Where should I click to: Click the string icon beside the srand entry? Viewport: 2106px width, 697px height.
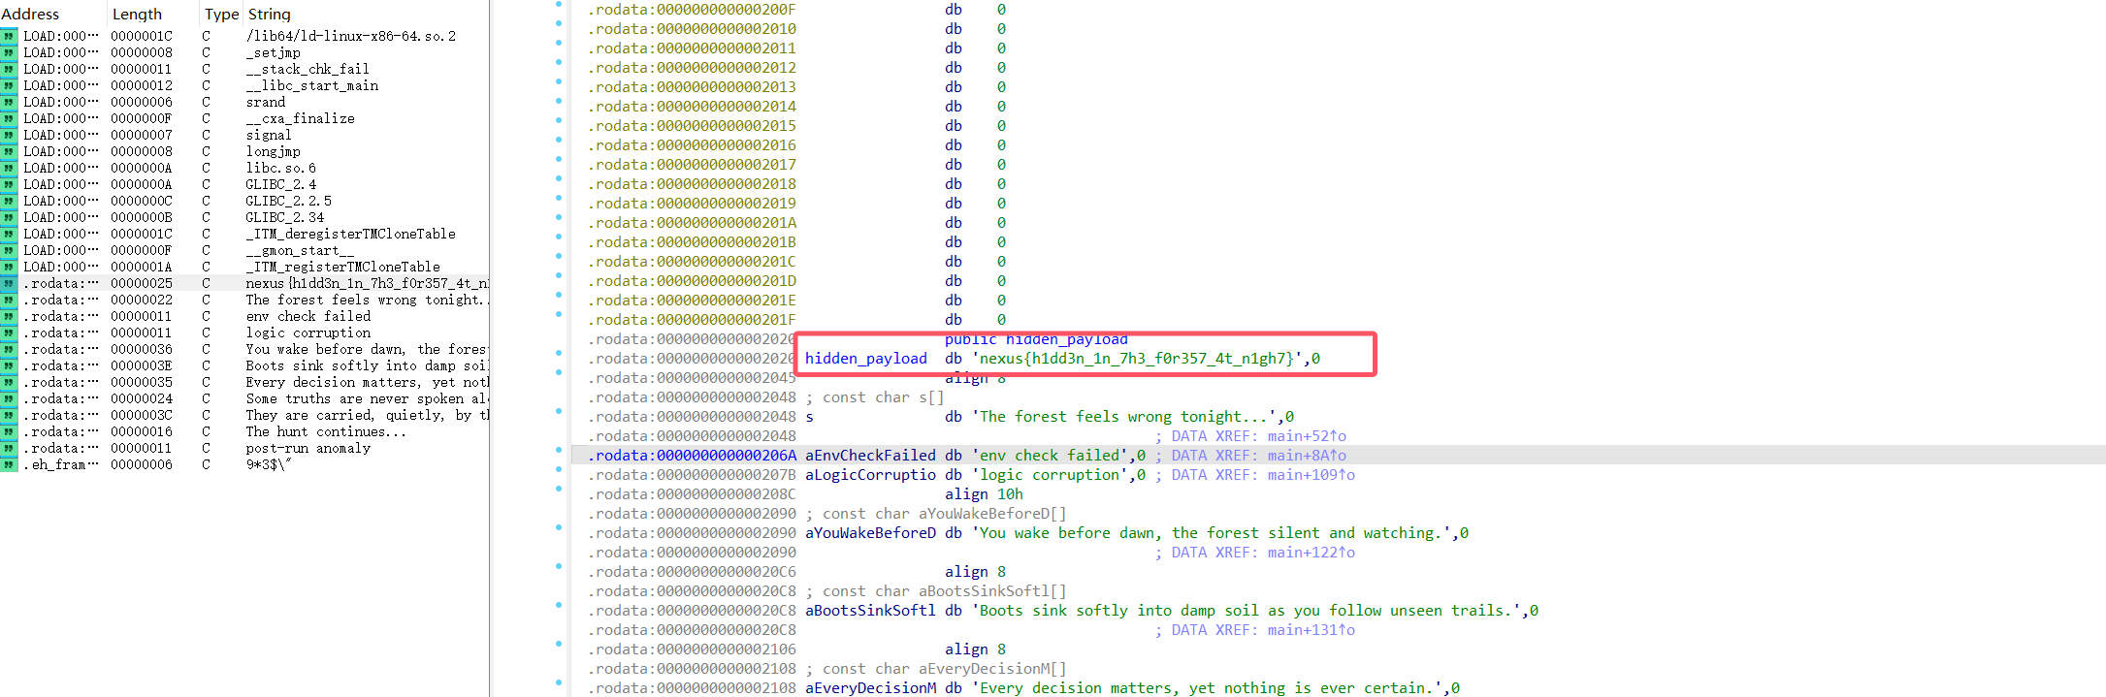[9, 102]
